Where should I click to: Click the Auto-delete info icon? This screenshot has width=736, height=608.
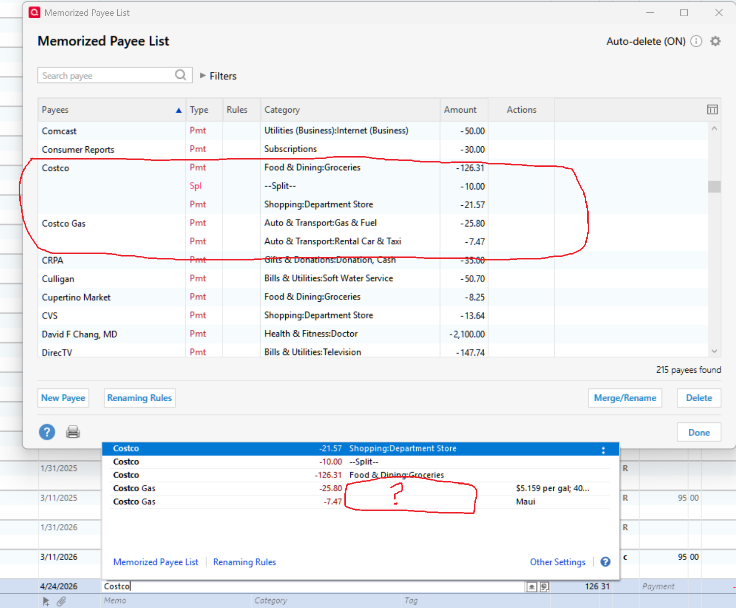tap(696, 41)
